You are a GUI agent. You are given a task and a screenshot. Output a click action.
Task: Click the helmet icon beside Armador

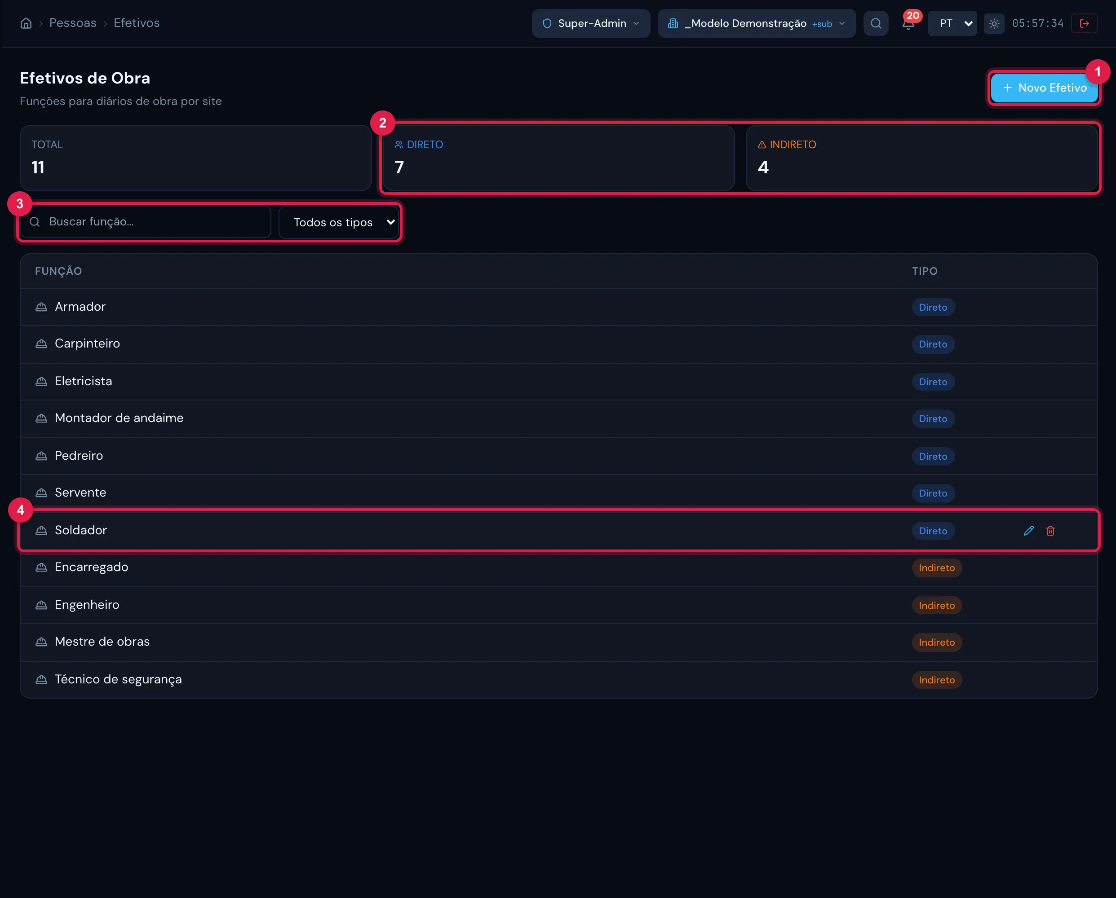tap(41, 307)
